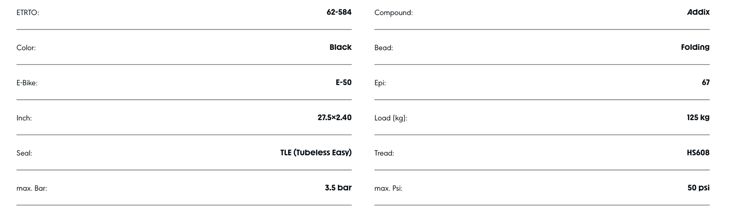
Task: Select the 125 kg load value
Action: [699, 118]
